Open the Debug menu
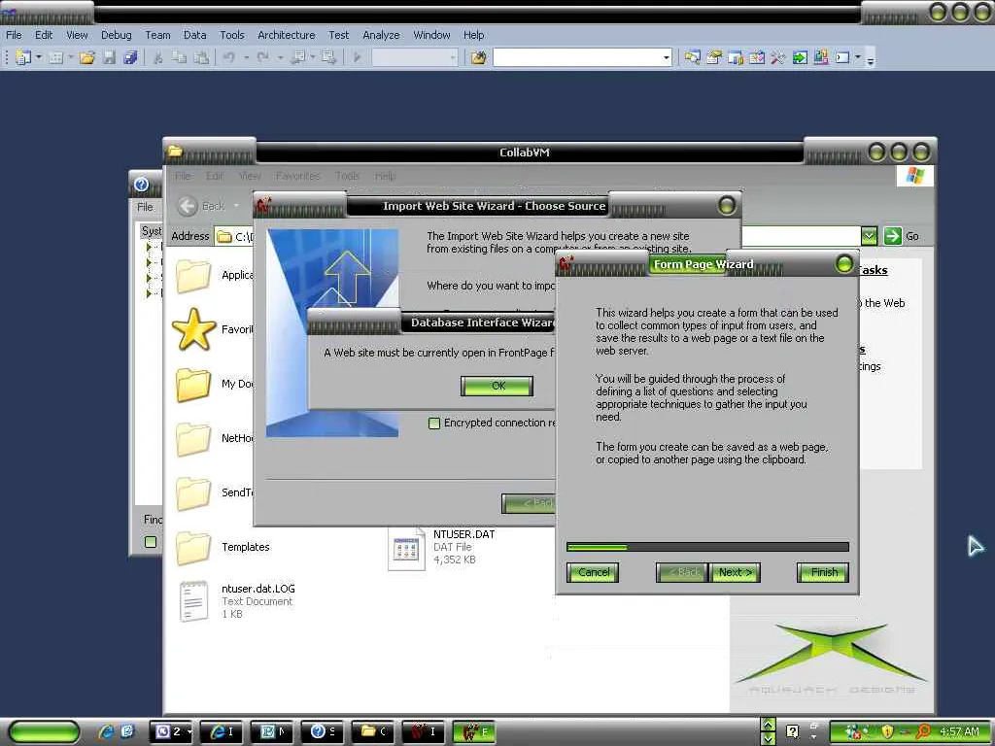995x746 pixels. tap(117, 35)
